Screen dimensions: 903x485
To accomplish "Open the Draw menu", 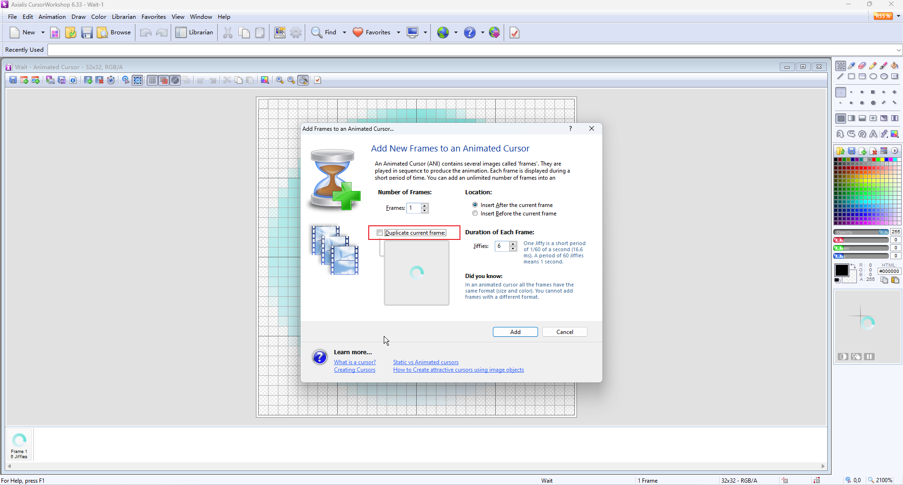I will click(78, 17).
